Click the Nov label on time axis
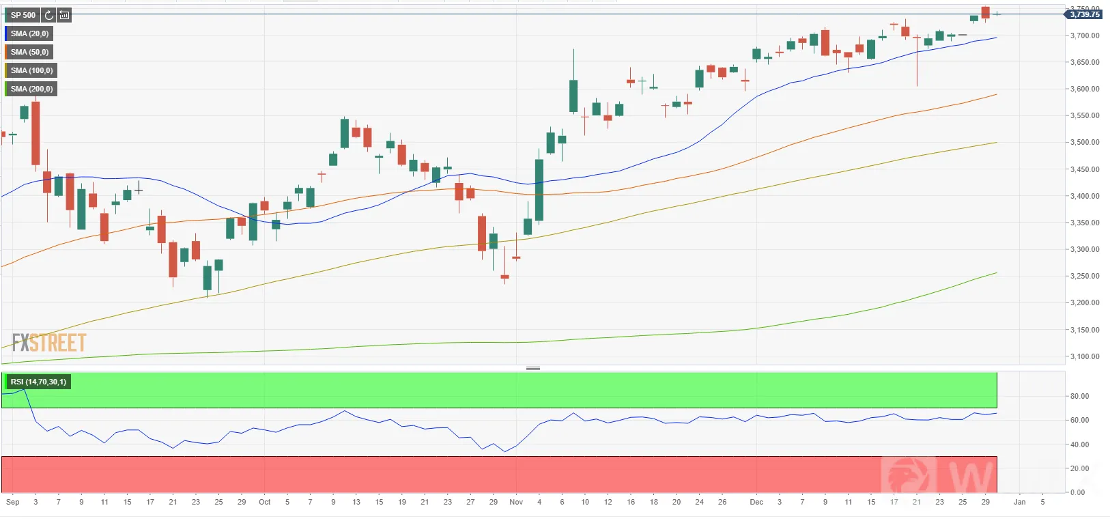1110x523 pixels. [516, 502]
